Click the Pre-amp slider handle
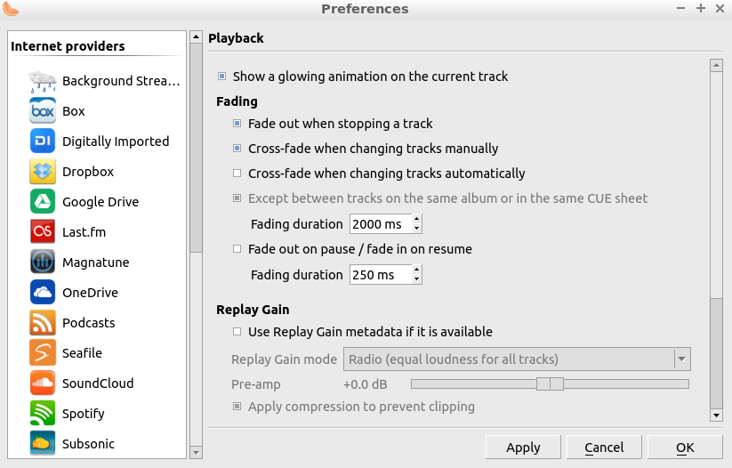This screenshot has width=732, height=468. [551, 384]
